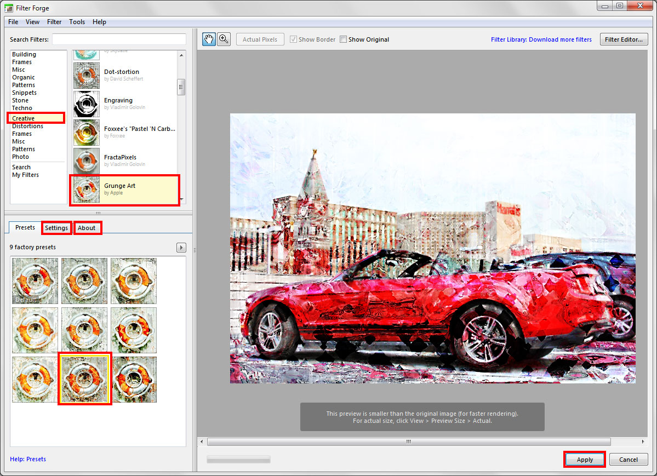Click the Dot-stortion filter thumbnail
The height and width of the screenshot is (476, 657).
click(87, 76)
